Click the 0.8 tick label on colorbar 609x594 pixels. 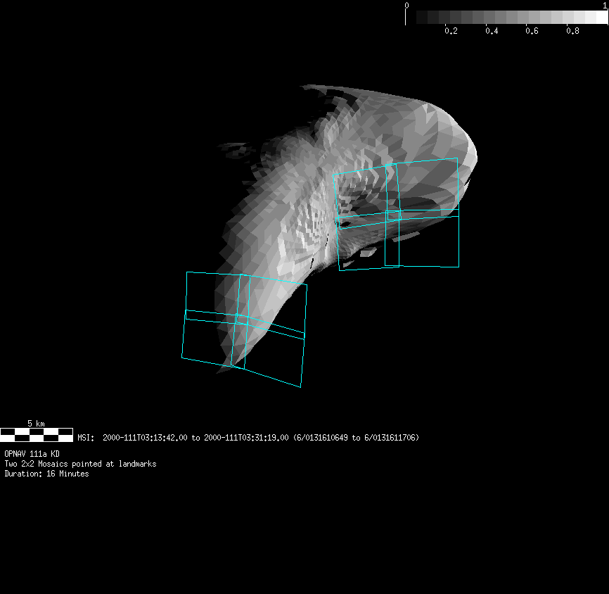point(573,31)
